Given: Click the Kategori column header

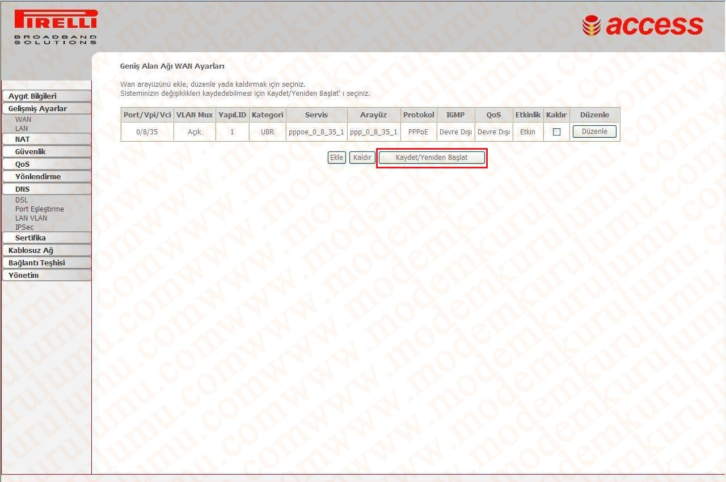Looking at the screenshot, I should tap(268, 115).
